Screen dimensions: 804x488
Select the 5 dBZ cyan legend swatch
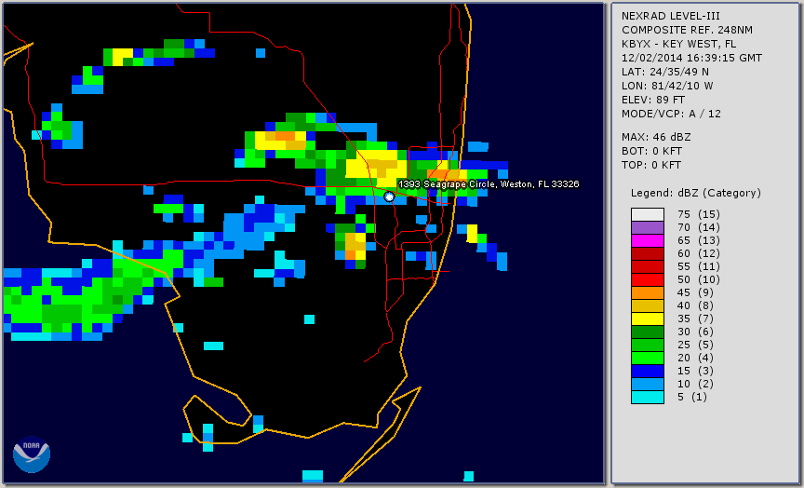coord(648,397)
